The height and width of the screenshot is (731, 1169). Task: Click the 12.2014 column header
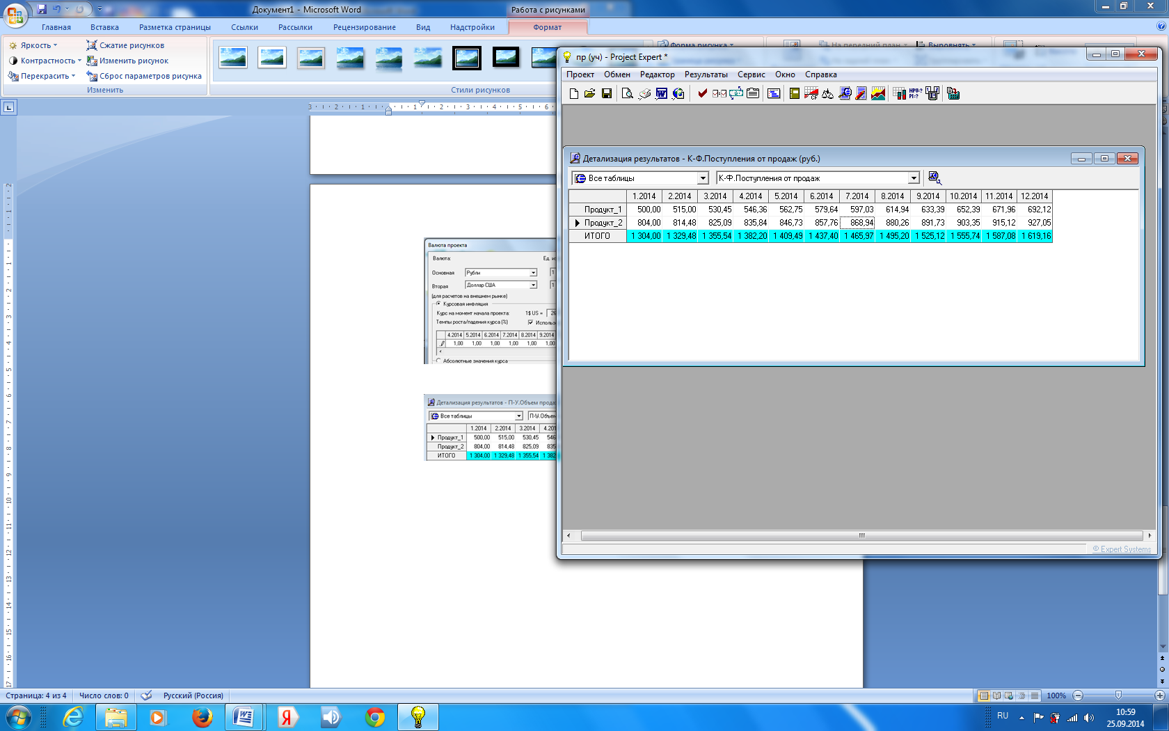(x=1034, y=196)
